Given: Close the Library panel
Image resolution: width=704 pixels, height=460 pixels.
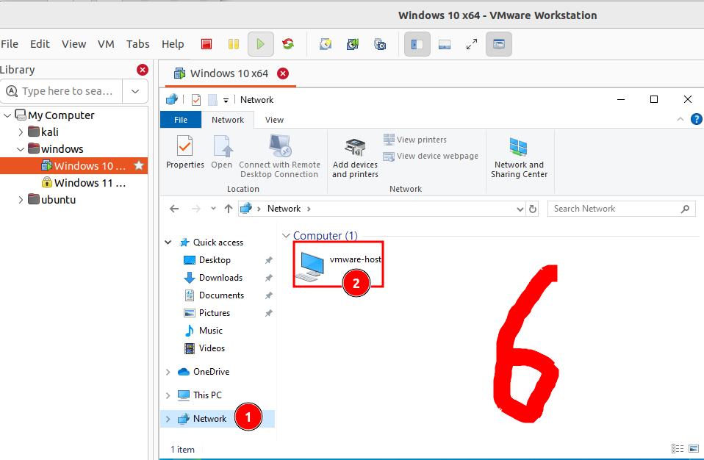Looking at the screenshot, I should [143, 70].
